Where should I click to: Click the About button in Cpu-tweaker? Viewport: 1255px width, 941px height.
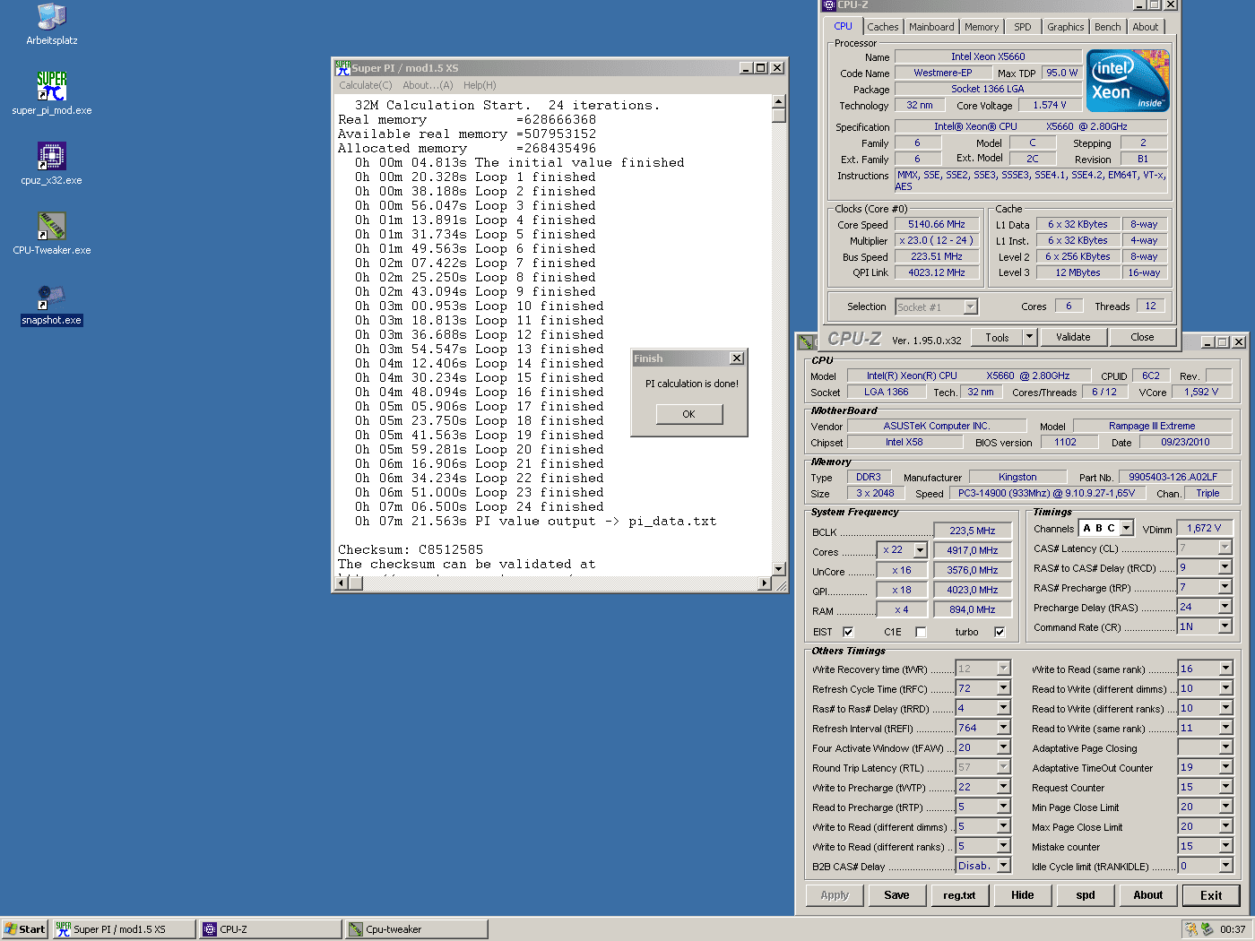point(1147,895)
